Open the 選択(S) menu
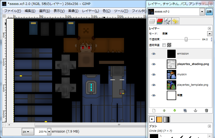The width and height of the screenshot is (215, 138). point(44,11)
